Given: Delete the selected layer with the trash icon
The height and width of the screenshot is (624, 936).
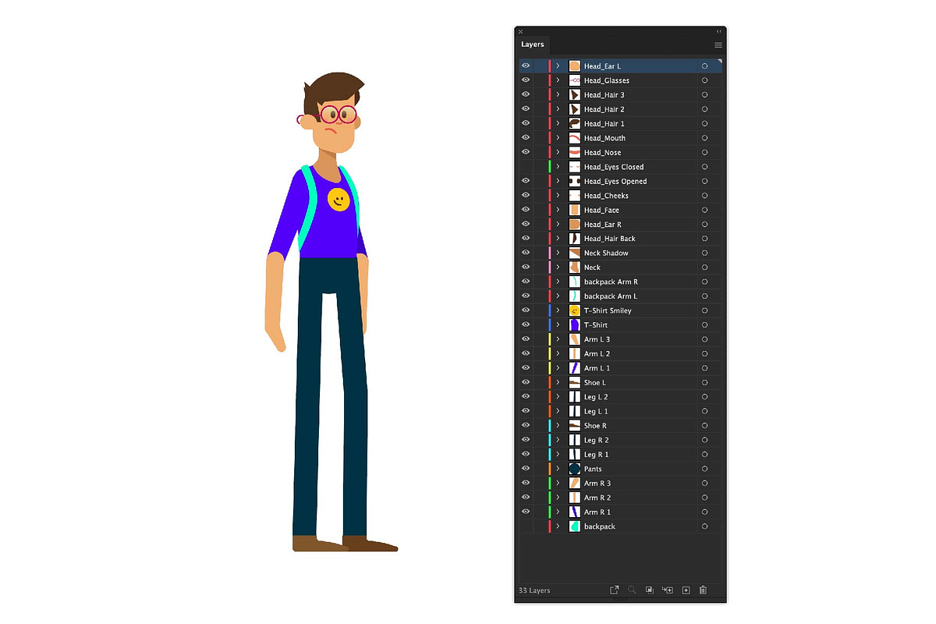Looking at the screenshot, I should [703, 590].
